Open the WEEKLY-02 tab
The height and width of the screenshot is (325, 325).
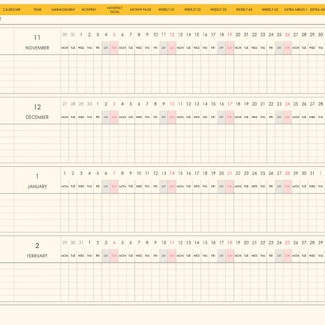[x=192, y=10]
